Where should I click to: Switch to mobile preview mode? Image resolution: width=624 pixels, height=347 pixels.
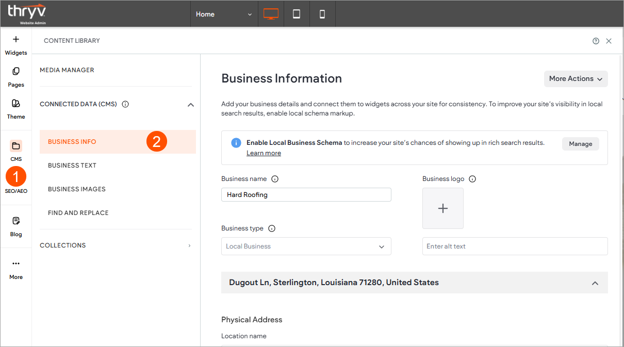pos(322,14)
